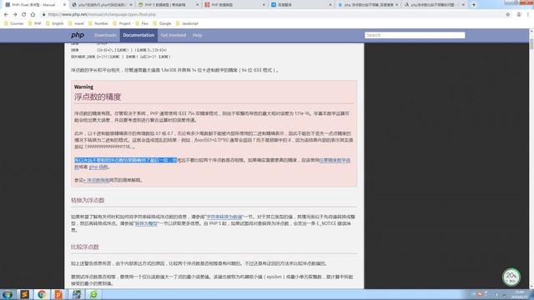Go to the browser home page
This screenshot has height=300, width=534.
(33, 15)
